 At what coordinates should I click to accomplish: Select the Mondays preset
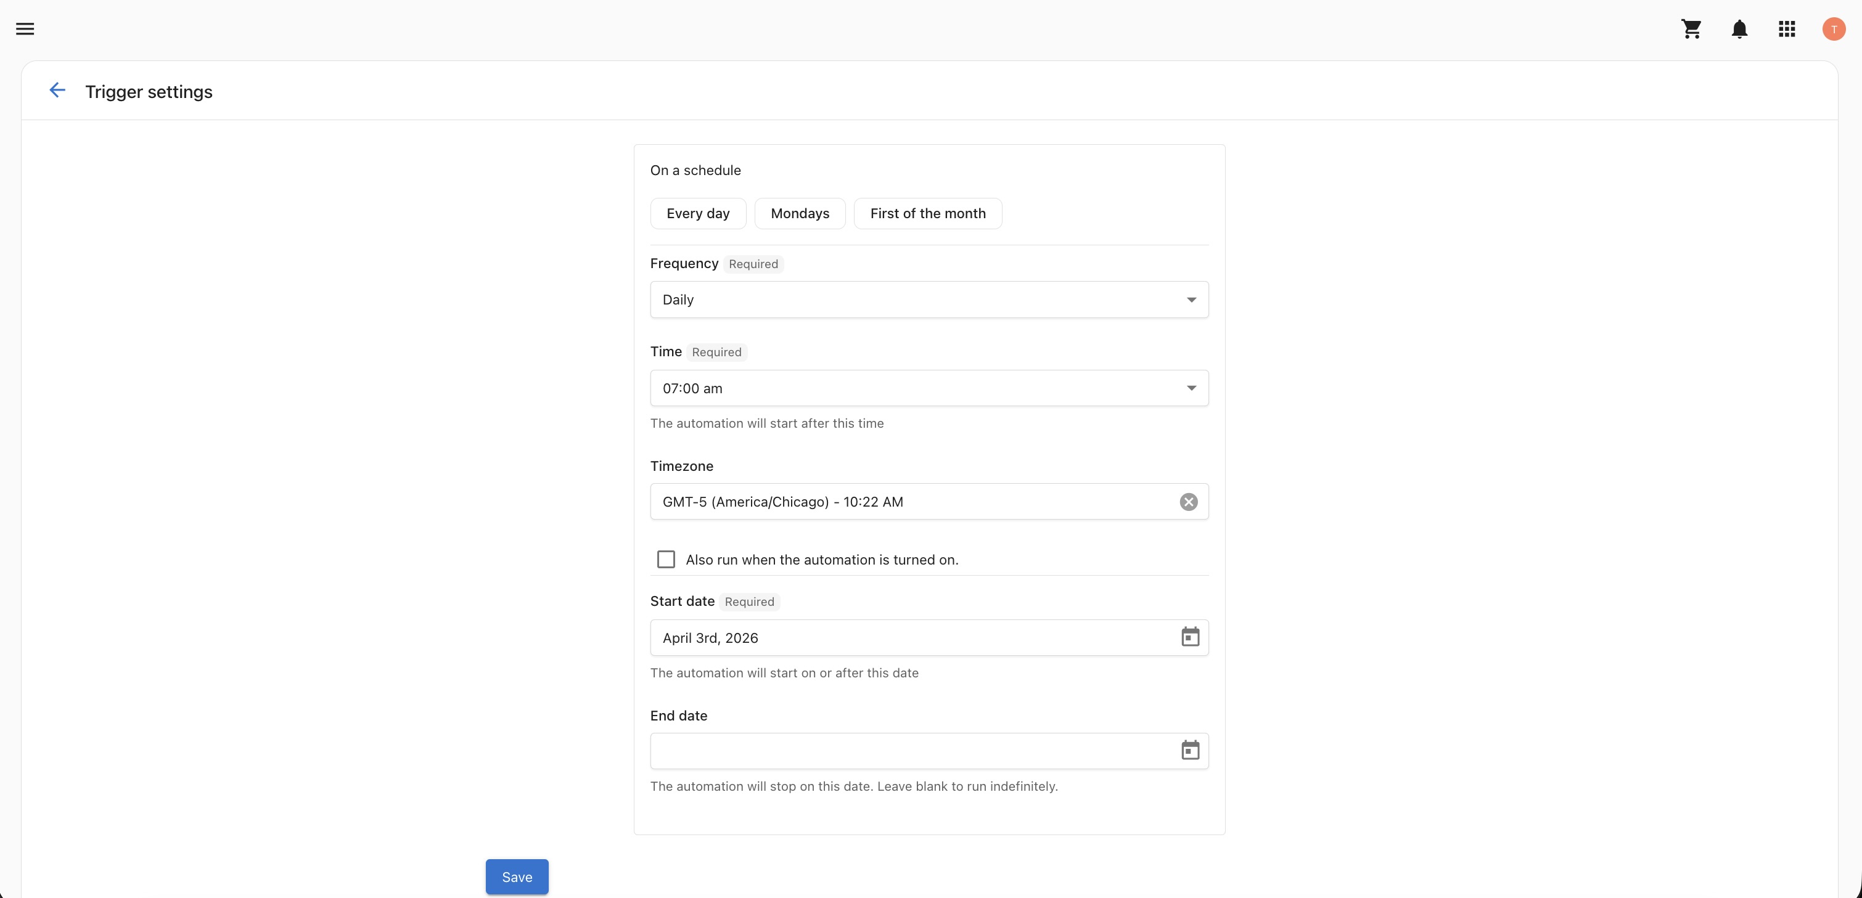800,214
